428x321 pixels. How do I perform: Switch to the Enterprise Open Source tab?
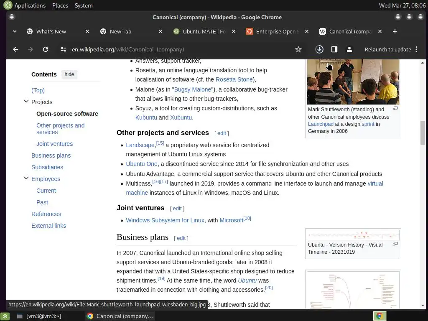[278, 31]
